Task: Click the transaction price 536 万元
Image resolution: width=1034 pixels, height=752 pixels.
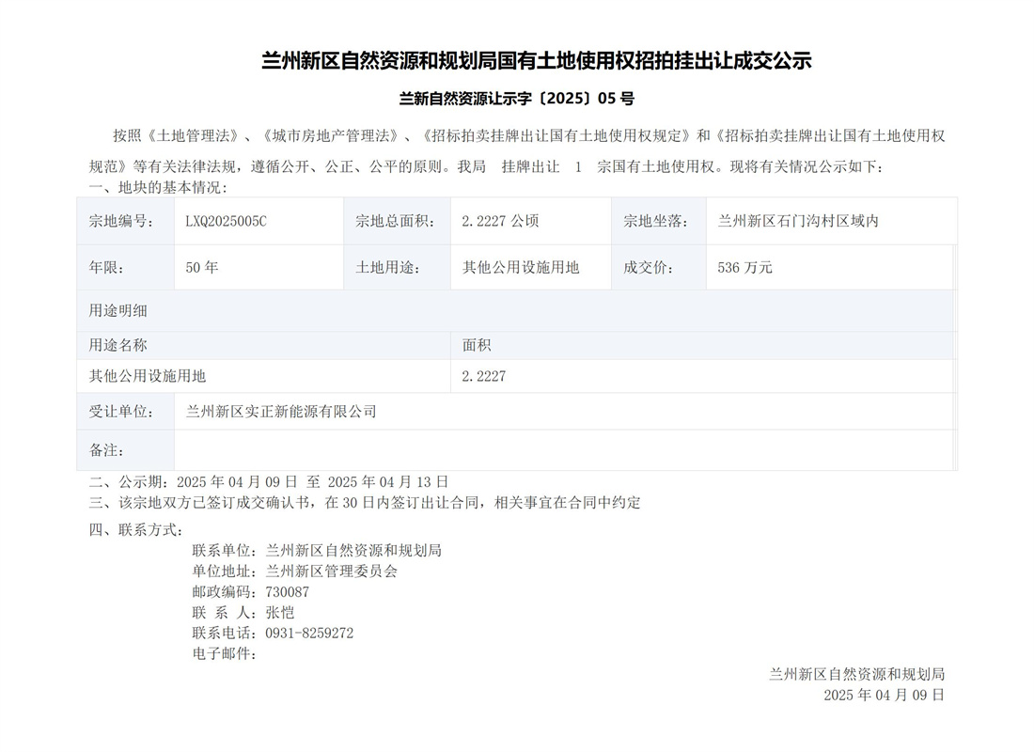Action: pos(744,268)
